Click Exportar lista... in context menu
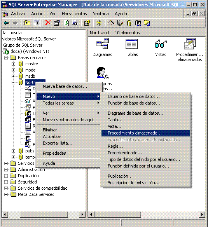The width and height of the screenshot is (208, 227). coord(68,143)
